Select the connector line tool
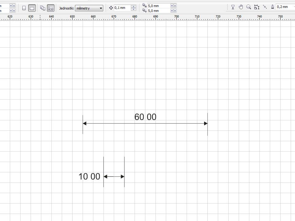Viewport: 295px width, 221px height. click(265, 7)
